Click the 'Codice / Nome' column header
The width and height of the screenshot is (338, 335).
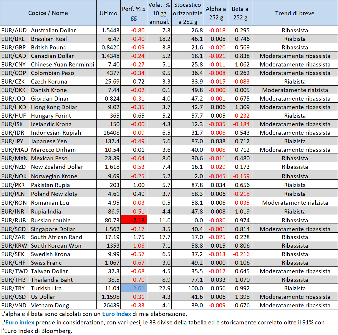click(48, 13)
